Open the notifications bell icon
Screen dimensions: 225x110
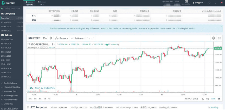point(216,3)
